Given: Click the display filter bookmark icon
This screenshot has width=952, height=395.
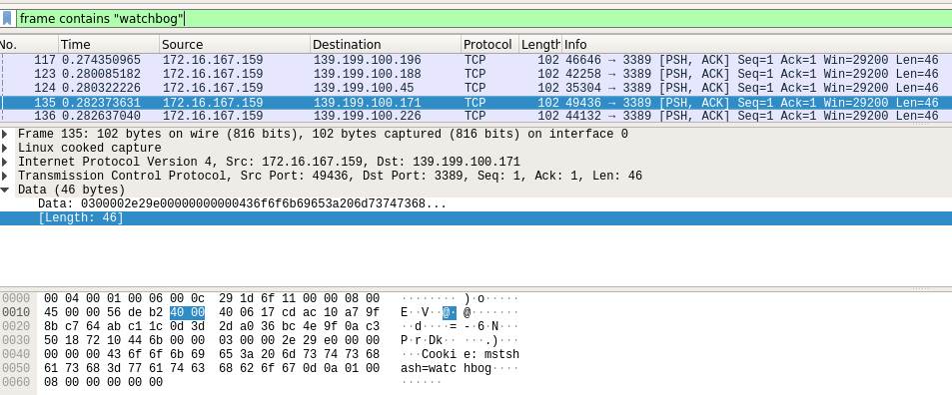Looking at the screenshot, I should tap(7, 18).
